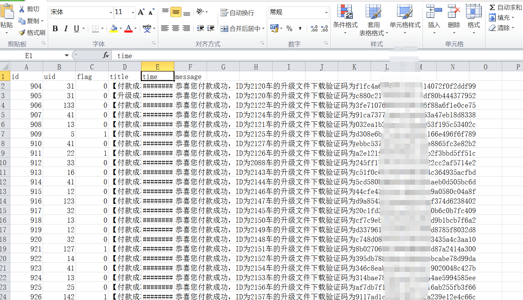The height and width of the screenshot is (300, 523).
Task: Apply percent style
Action: [289, 29]
